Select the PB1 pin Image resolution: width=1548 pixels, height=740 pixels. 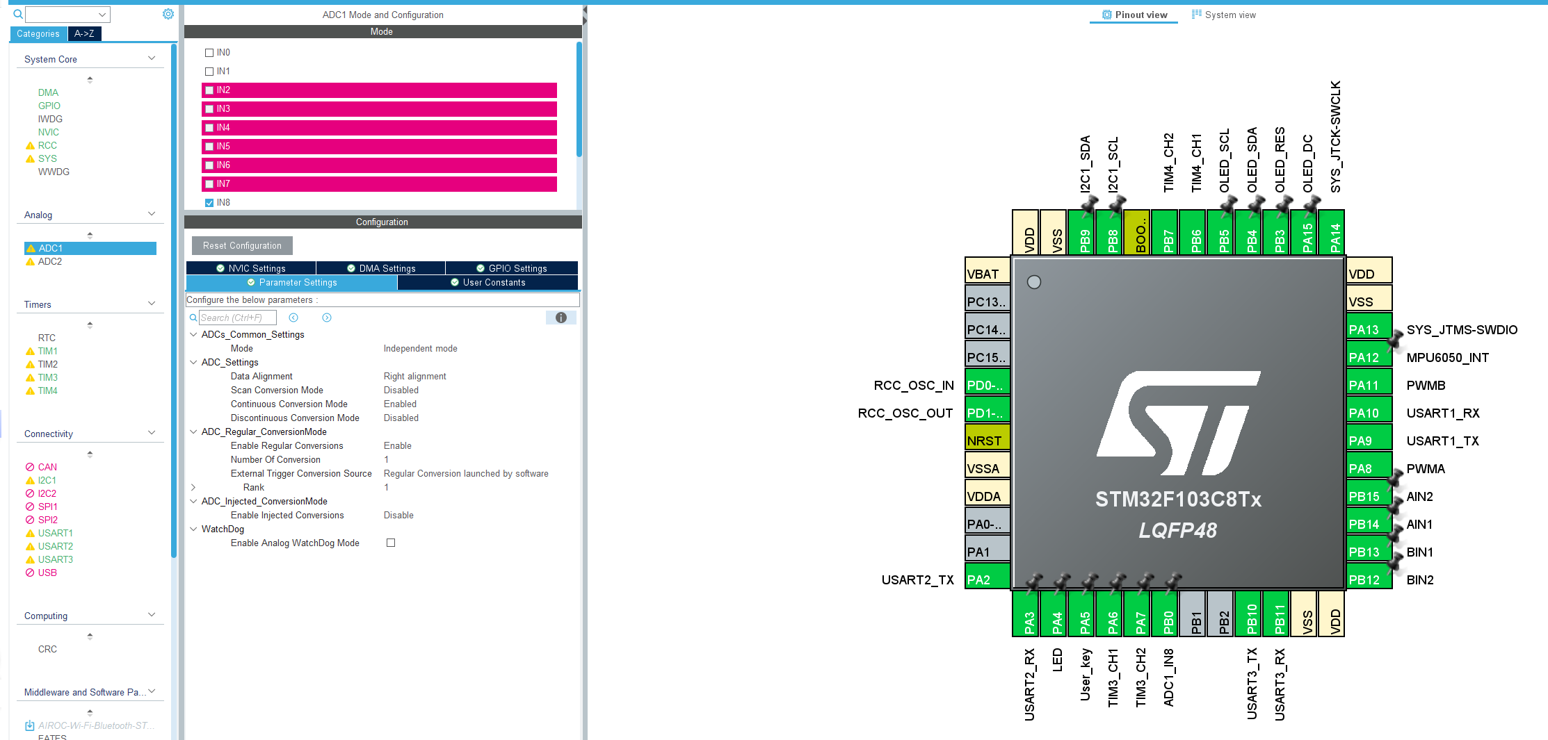click(1192, 614)
